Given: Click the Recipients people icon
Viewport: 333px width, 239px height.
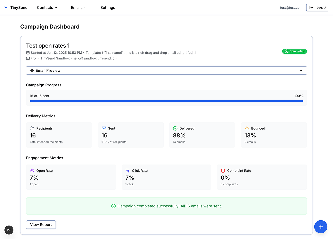Looking at the screenshot, I should coord(32,128).
